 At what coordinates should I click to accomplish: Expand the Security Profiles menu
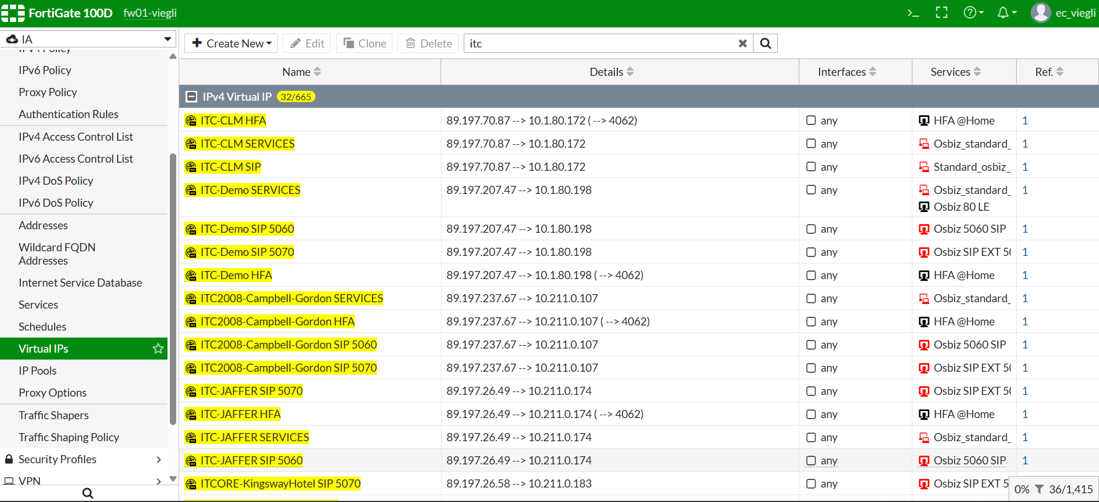pos(159,459)
